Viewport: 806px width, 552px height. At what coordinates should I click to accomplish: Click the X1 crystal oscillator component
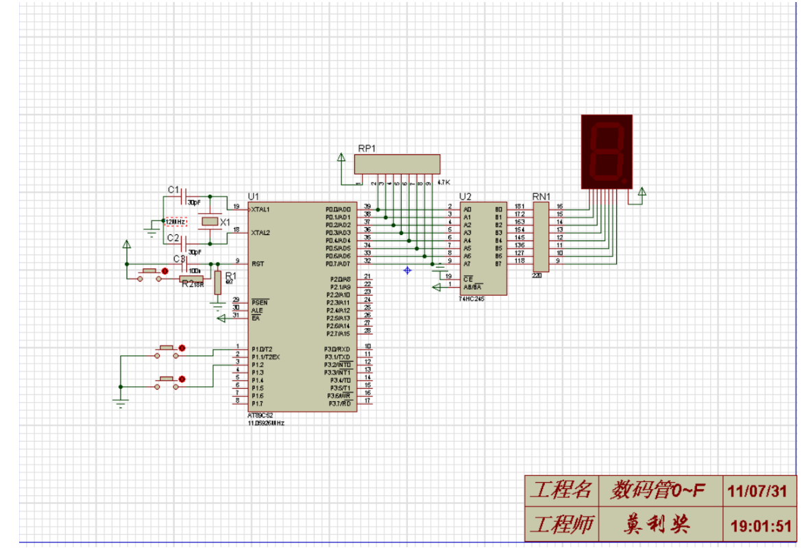click(x=210, y=221)
